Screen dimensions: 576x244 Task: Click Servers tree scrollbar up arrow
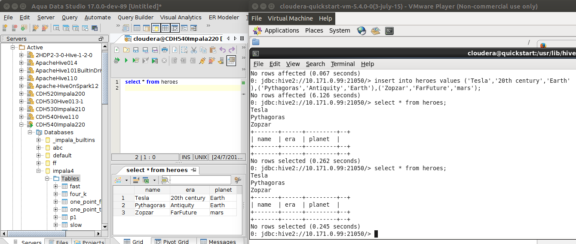click(105, 47)
